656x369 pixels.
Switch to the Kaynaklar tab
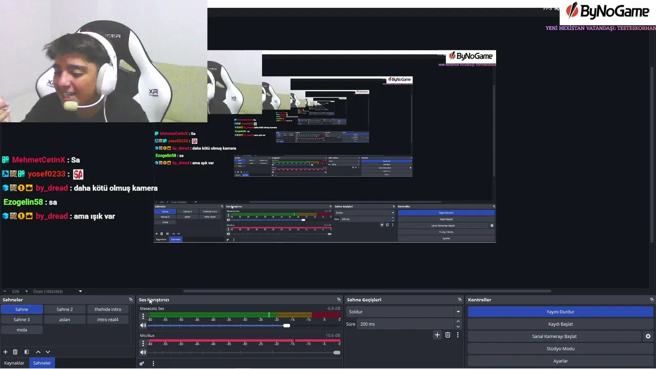(14, 363)
